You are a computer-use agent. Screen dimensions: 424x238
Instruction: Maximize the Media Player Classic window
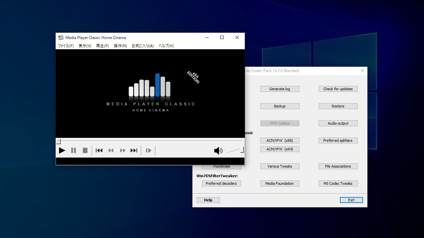(222, 37)
